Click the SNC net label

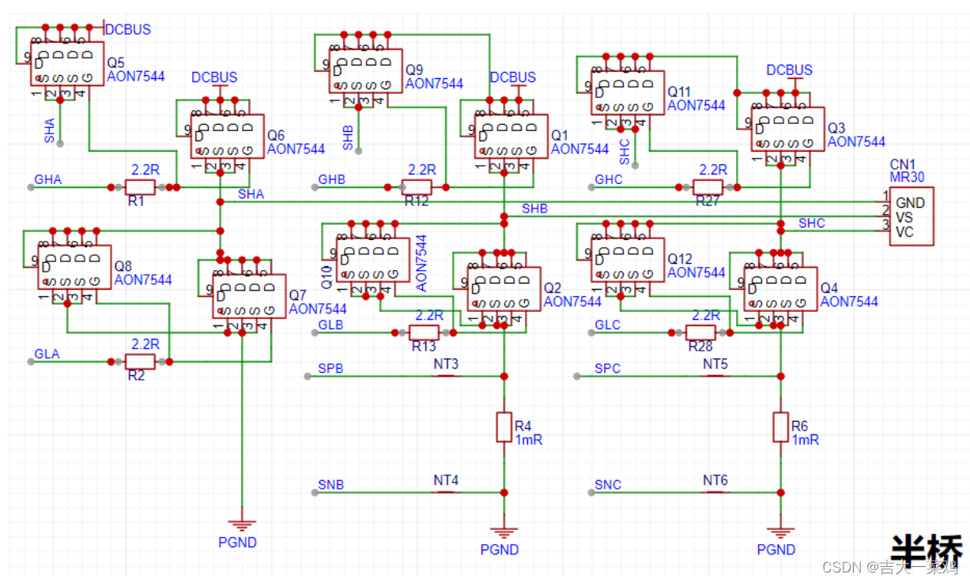pos(608,485)
